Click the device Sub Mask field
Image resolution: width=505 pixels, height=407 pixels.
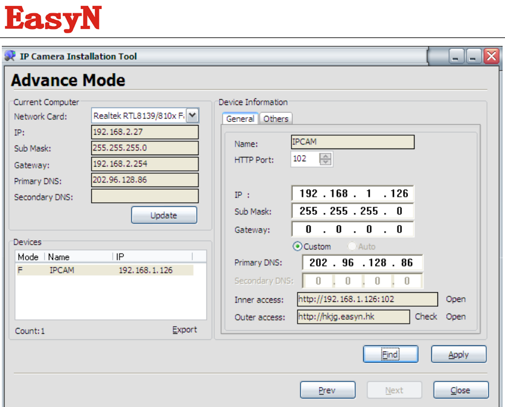(x=353, y=211)
